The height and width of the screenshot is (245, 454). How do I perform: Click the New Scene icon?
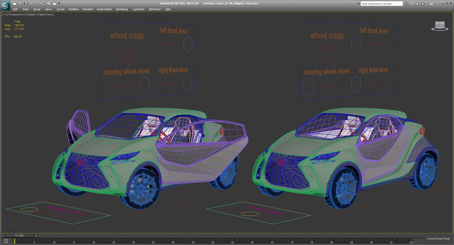14,4
